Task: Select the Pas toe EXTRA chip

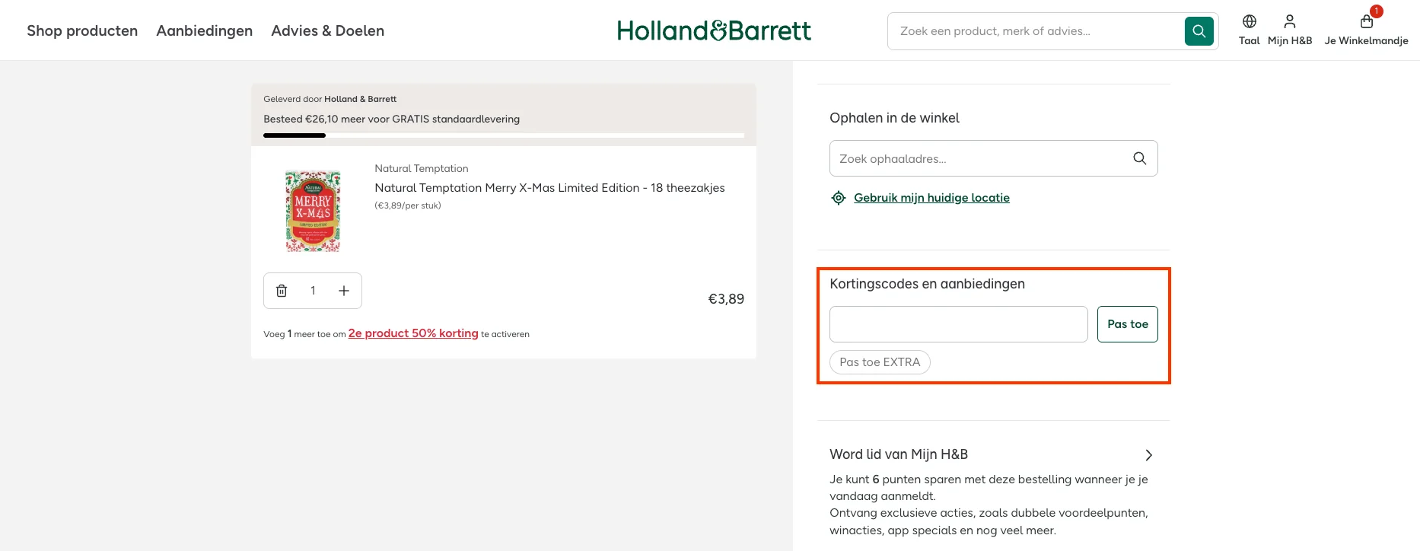Action: coord(880,361)
